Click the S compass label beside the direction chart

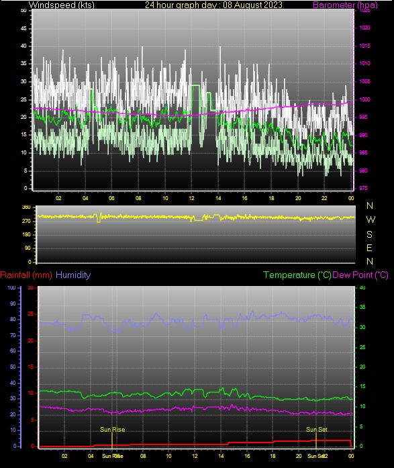pyautogui.click(x=369, y=234)
